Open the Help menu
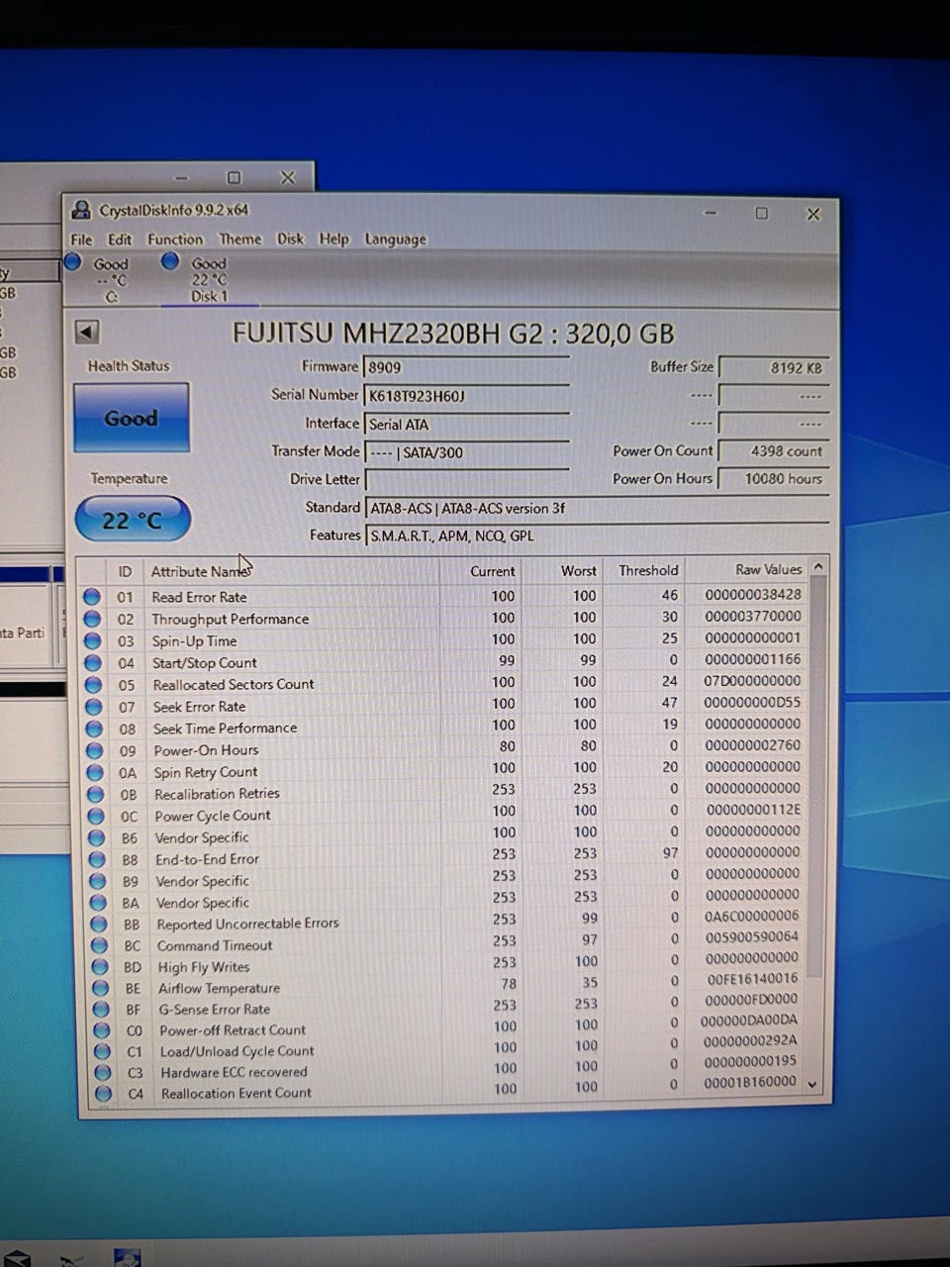 (x=333, y=239)
